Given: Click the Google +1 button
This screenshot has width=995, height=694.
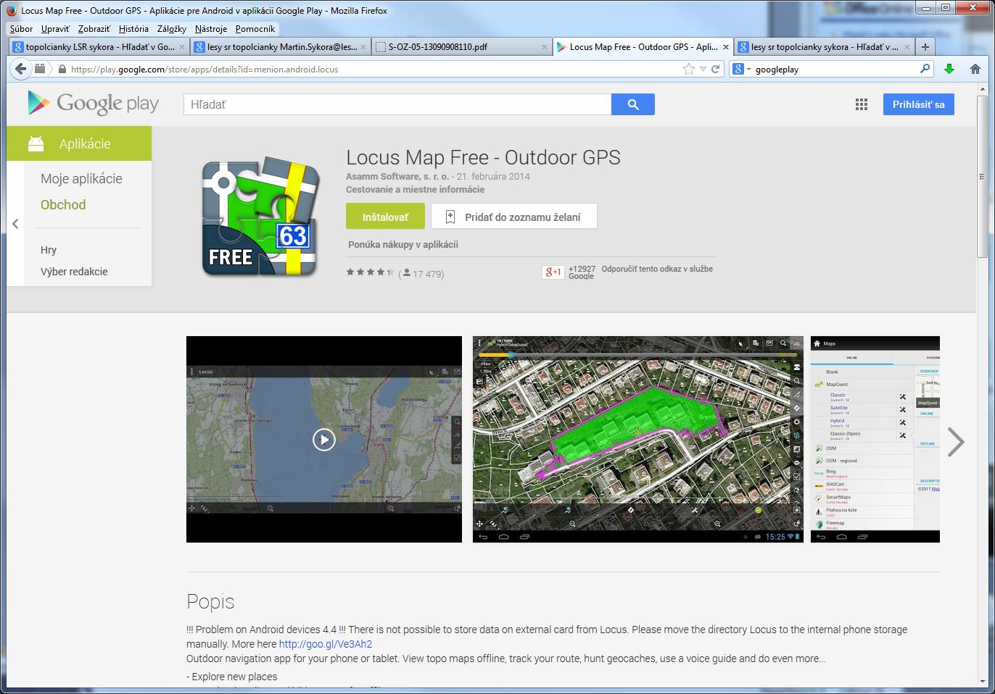Looking at the screenshot, I should [553, 272].
